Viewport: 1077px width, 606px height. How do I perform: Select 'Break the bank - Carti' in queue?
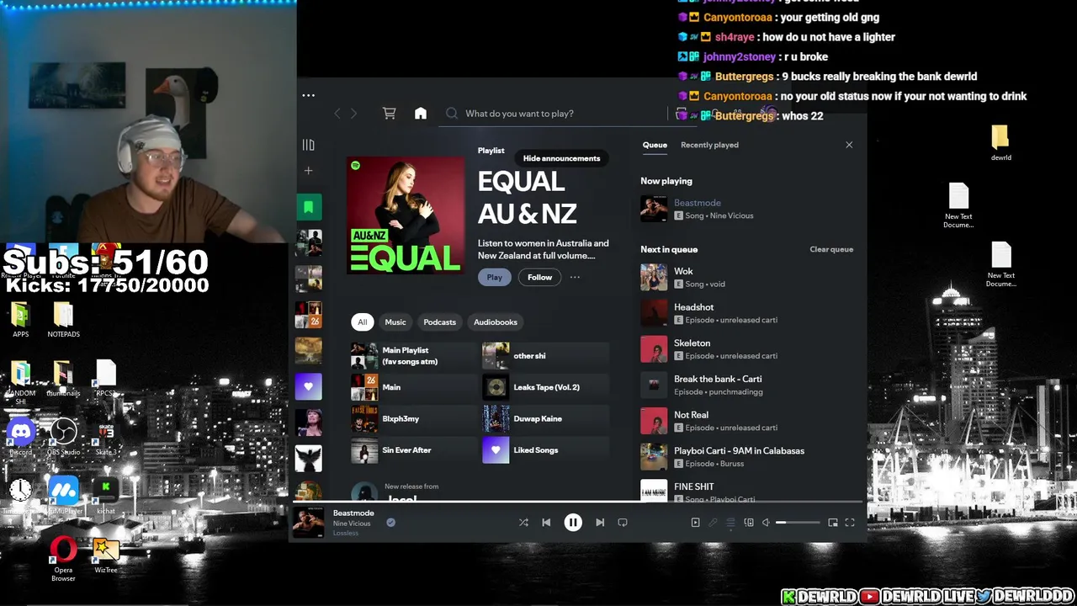[747, 385]
